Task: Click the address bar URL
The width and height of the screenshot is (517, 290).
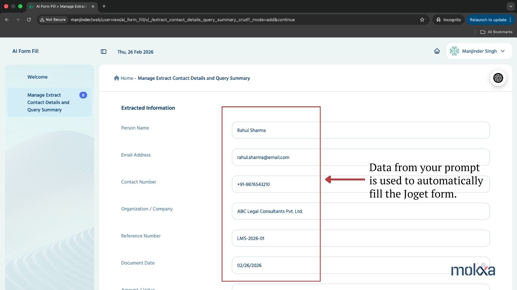Action: tap(183, 20)
